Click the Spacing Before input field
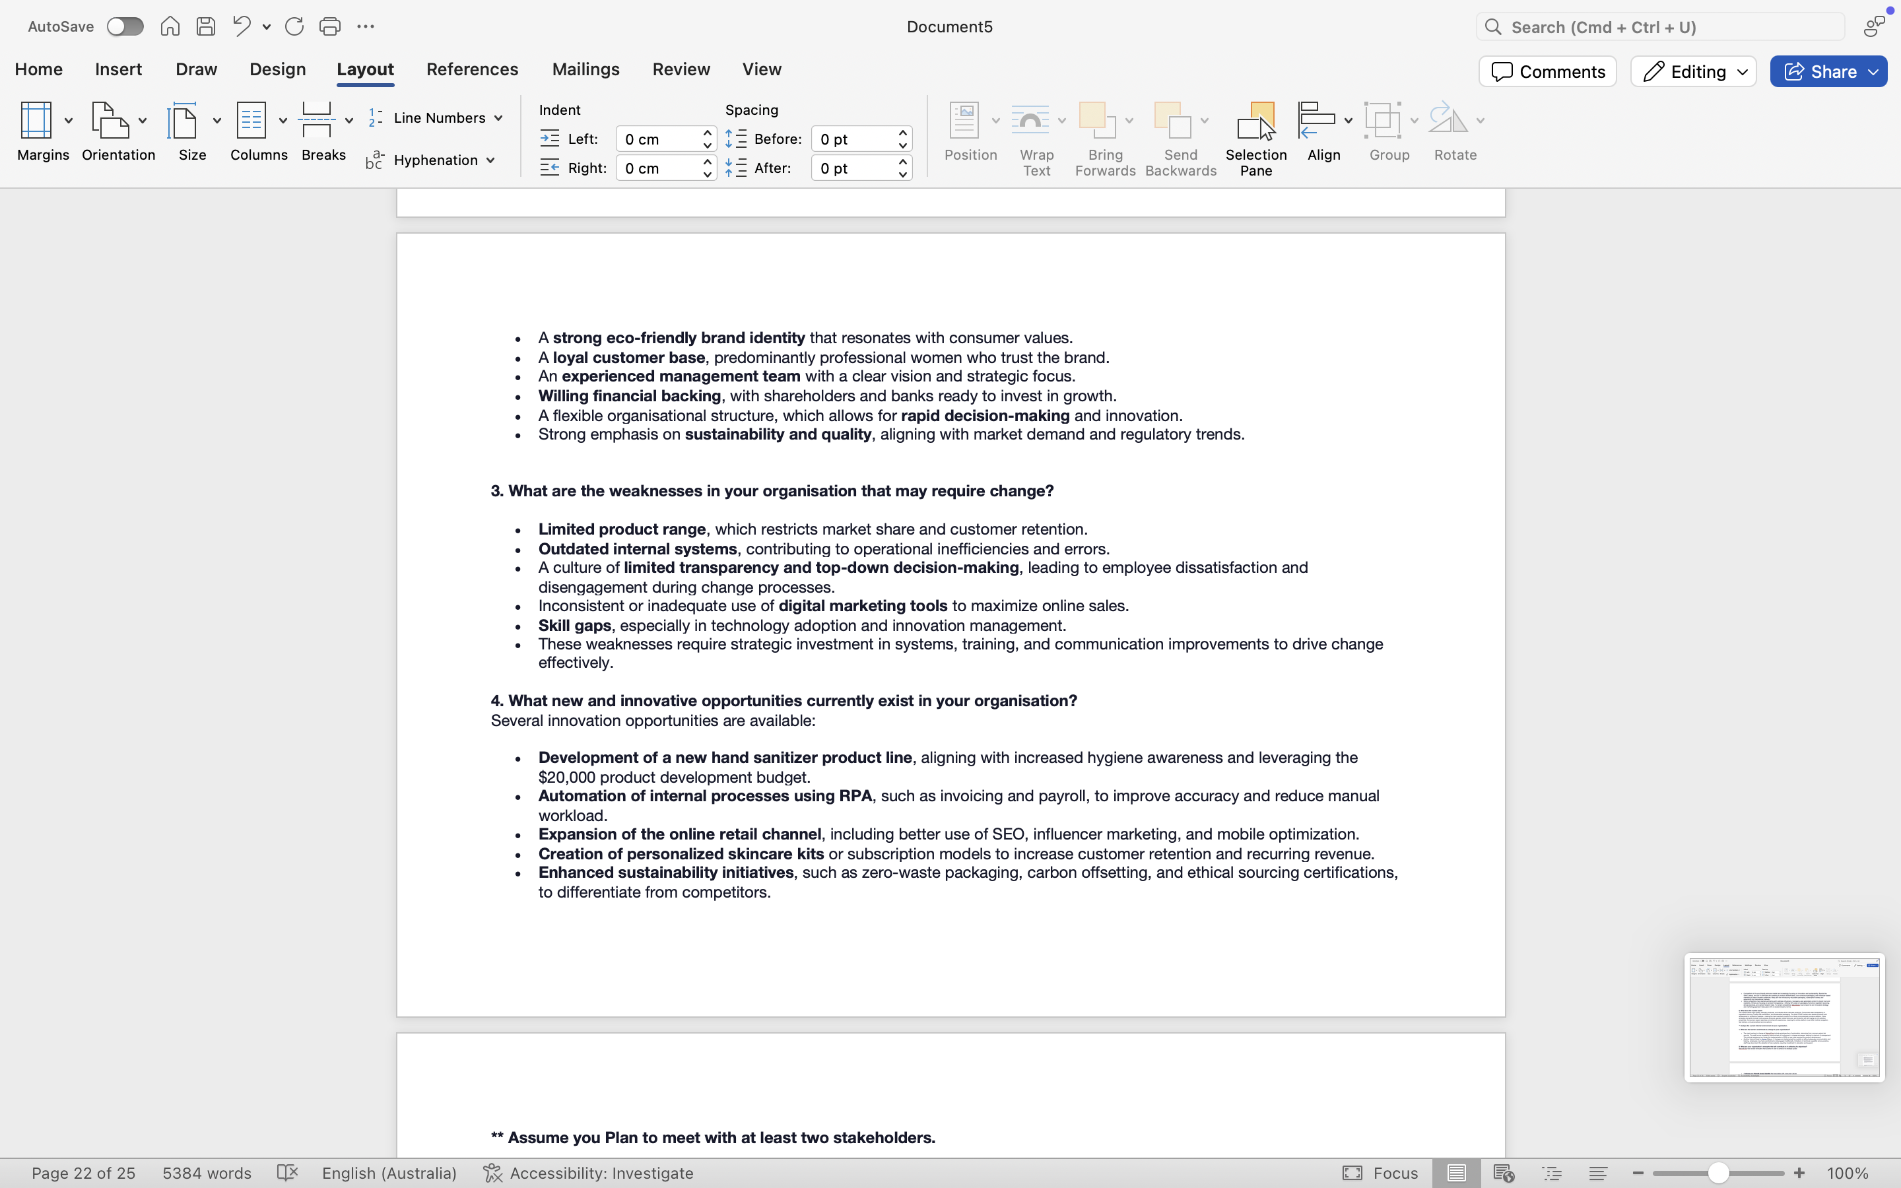The height and width of the screenshot is (1188, 1901). pos(853,139)
